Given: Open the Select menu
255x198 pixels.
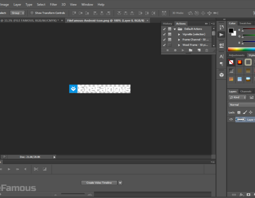Looking at the screenshot, I should [x=41, y=5].
